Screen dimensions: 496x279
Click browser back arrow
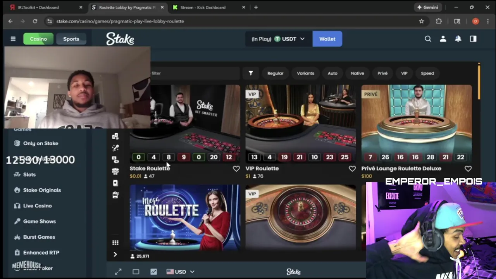click(x=10, y=21)
